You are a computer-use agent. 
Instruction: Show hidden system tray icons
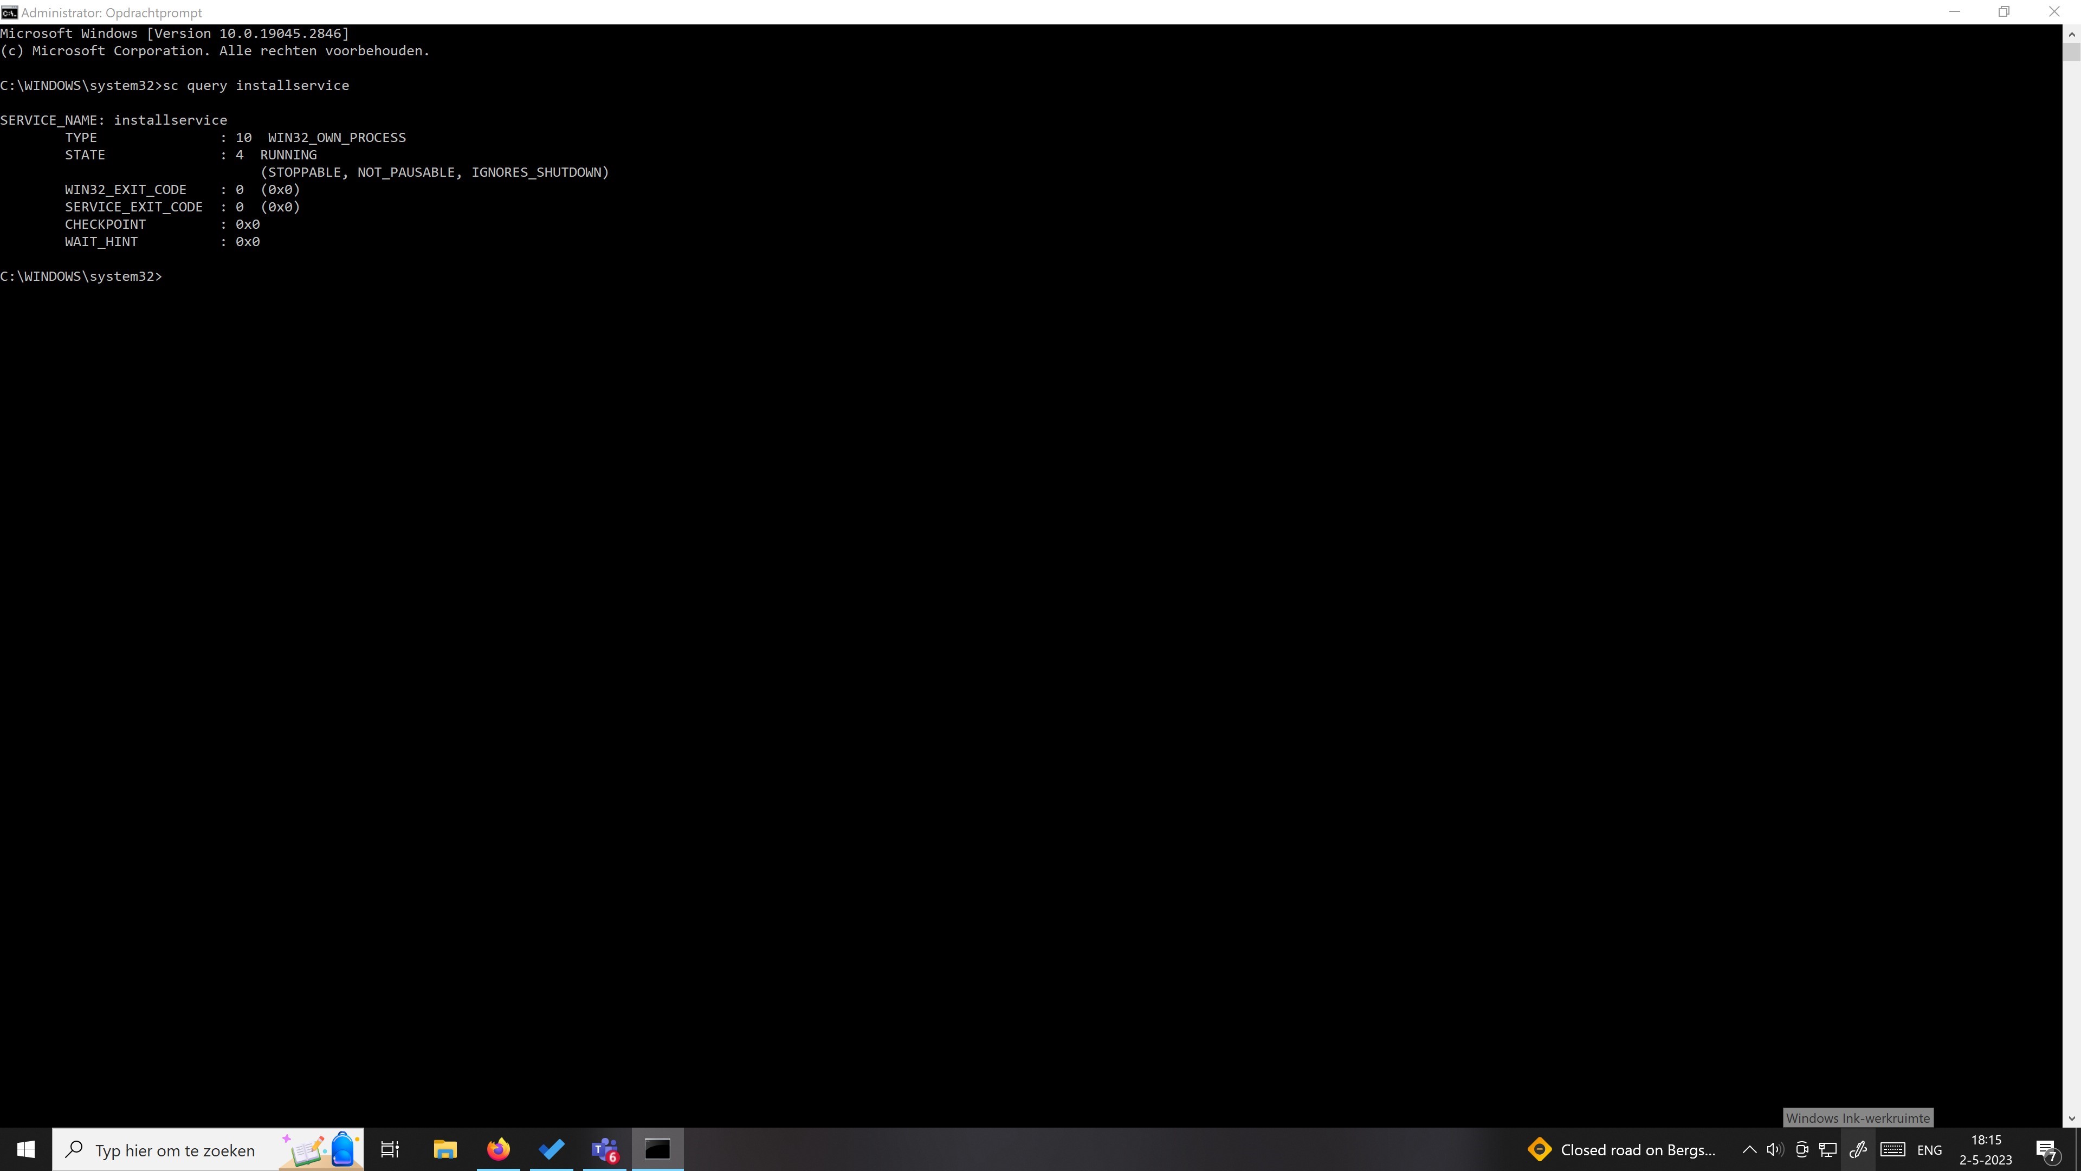(x=1749, y=1149)
